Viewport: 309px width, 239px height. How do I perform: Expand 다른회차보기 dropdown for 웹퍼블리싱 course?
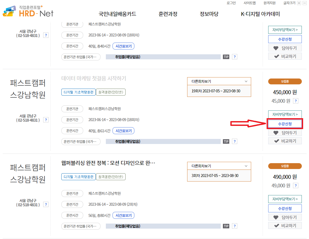point(219,166)
